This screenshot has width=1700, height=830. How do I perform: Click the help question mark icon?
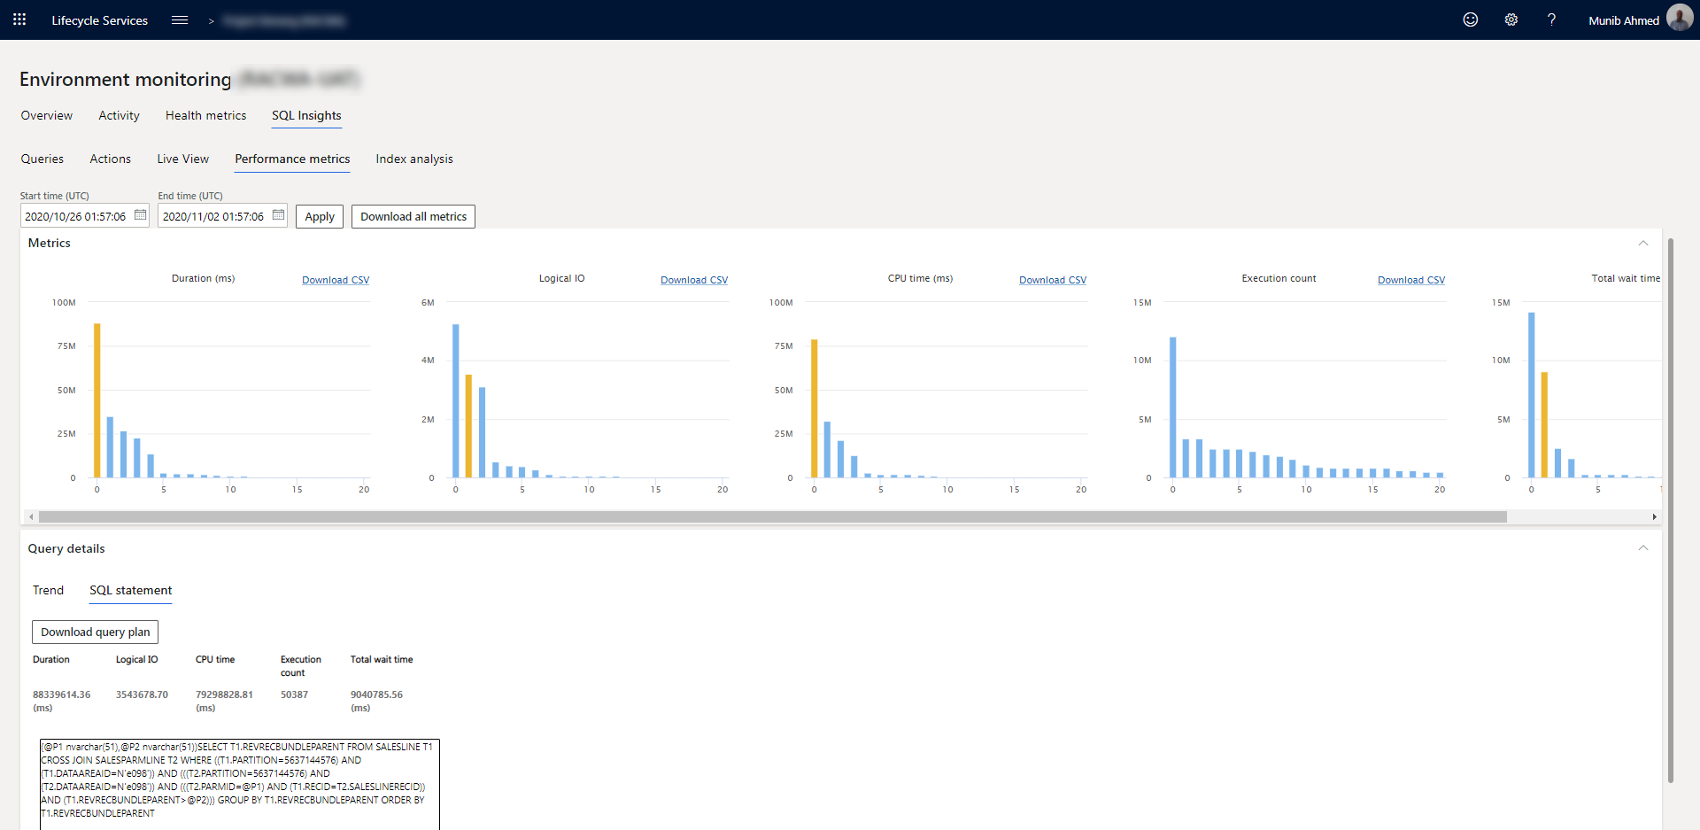point(1551,19)
